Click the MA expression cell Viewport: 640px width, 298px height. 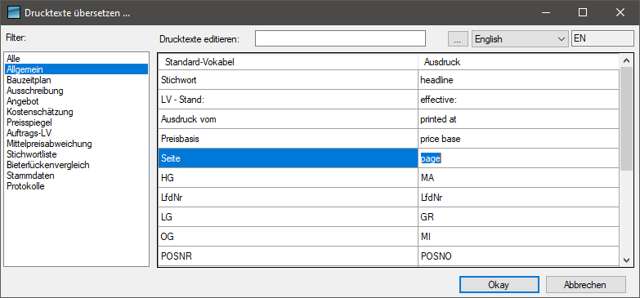519,178
